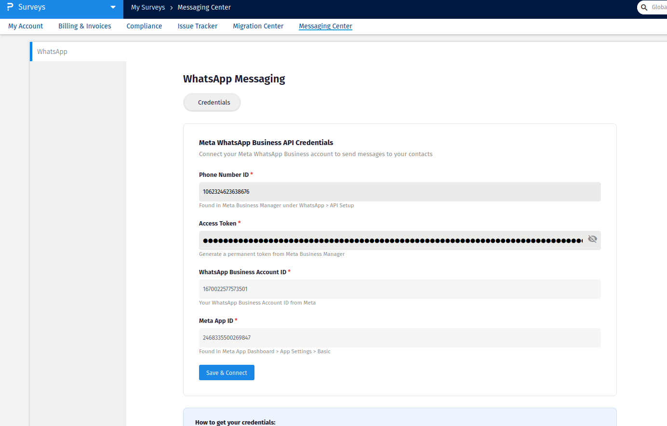Image resolution: width=667 pixels, height=426 pixels.
Task: Go to the Issue Tracker tab
Action: [x=198, y=26]
